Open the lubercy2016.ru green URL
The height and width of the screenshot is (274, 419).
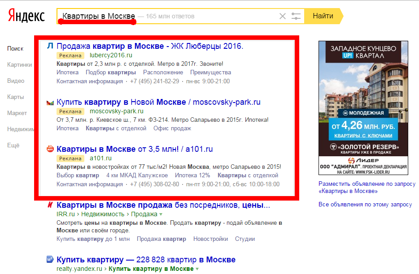click(x=111, y=55)
